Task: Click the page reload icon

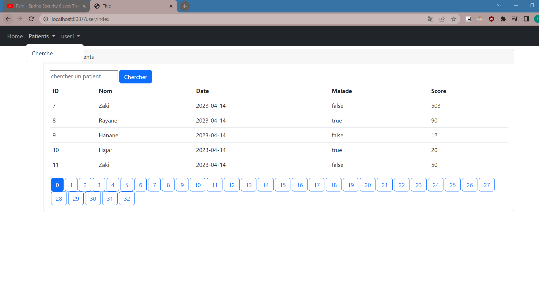Action: [31, 19]
